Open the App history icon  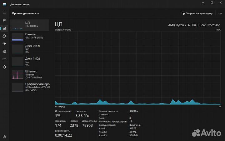click(4, 36)
